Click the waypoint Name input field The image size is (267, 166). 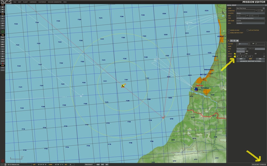click(250, 46)
